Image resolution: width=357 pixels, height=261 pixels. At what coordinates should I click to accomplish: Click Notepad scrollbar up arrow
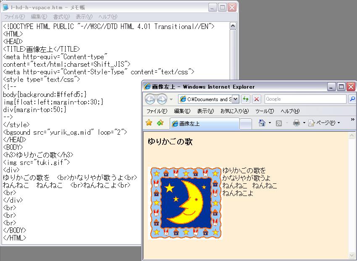tap(233, 26)
